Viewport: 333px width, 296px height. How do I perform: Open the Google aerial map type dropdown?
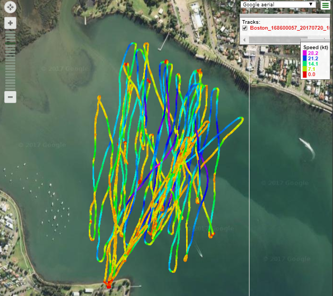coord(278,5)
